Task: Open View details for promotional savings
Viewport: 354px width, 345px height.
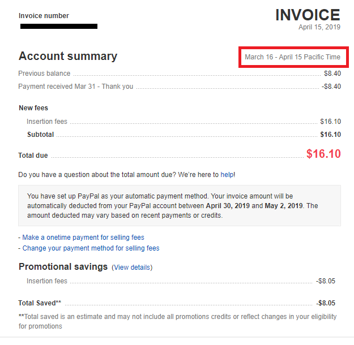Action: tap(132, 268)
